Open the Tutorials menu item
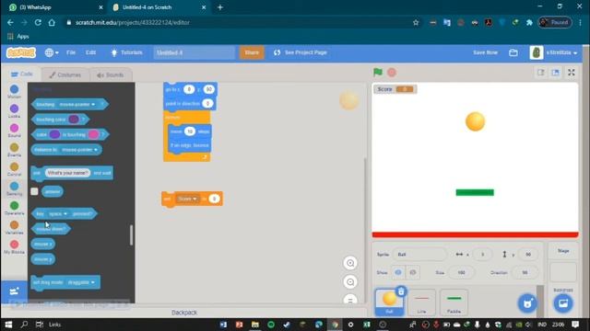The image size is (590, 331). click(x=127, y=52)
